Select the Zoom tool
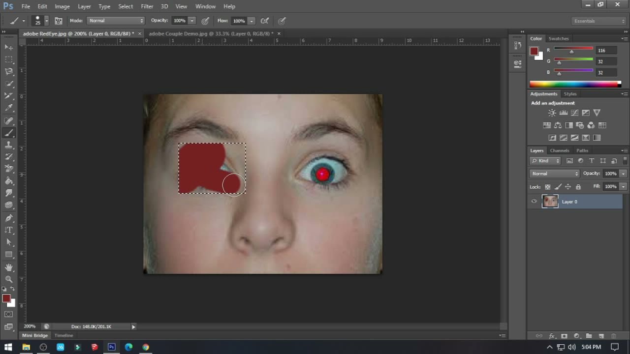Image resolution: width=630 pixels, height=354 pixels. 9,279
